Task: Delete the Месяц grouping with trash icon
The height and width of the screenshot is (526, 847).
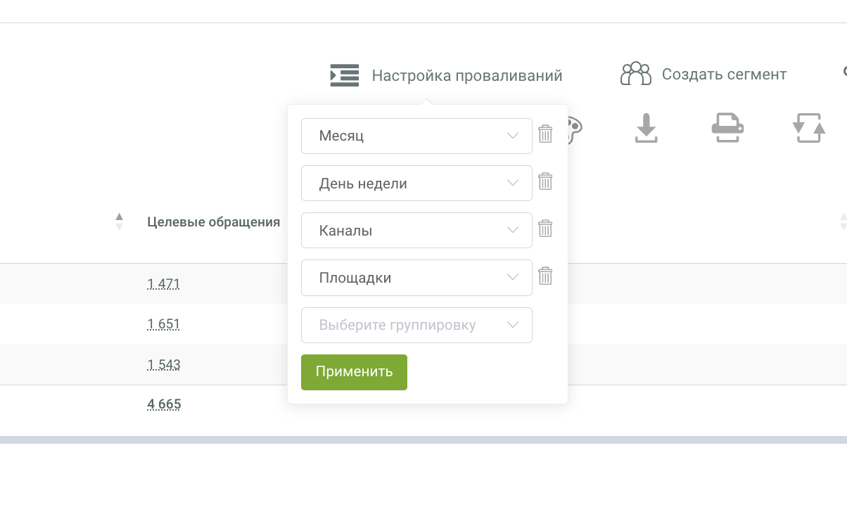Action: click(x=545, y=134)
